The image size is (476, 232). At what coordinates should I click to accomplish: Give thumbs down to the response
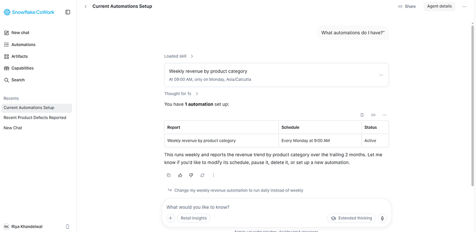click(191, 175)
